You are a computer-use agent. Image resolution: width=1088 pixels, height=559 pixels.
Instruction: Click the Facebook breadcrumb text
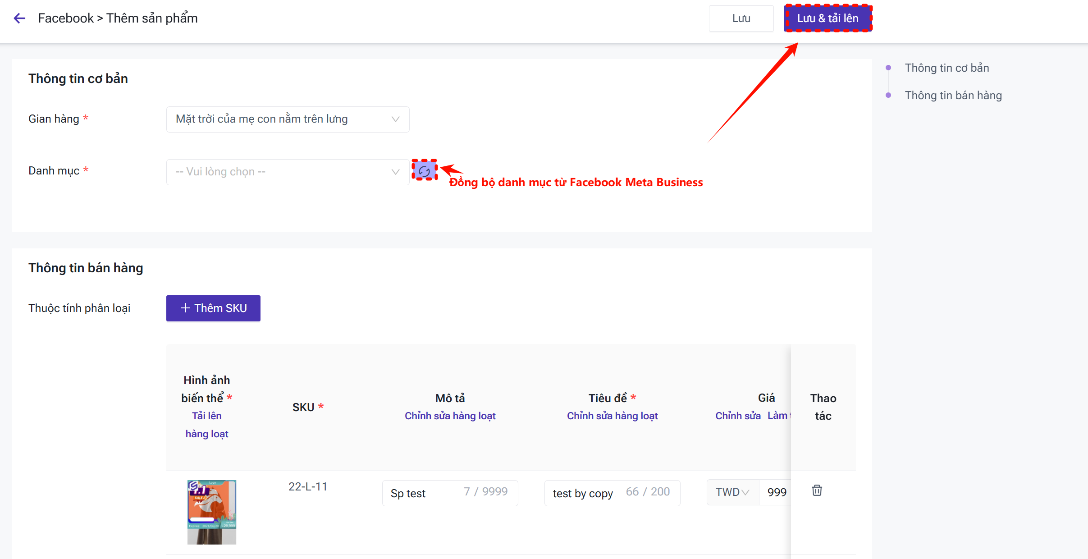point(66,18)
